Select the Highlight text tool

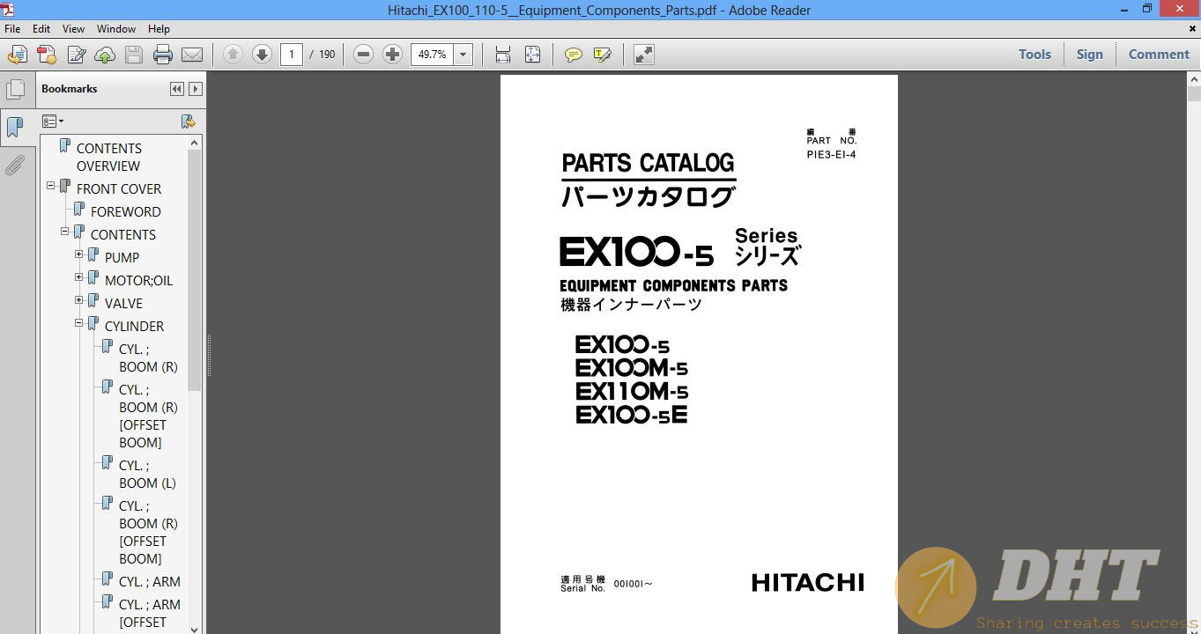click(x=603, y=55)
